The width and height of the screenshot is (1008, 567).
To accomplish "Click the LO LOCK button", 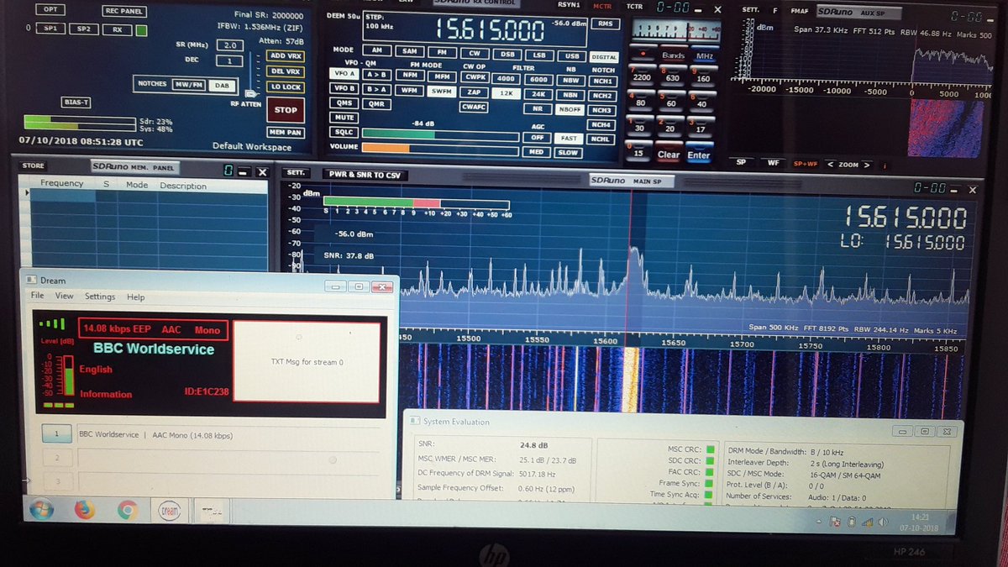I will click(286, 87).
